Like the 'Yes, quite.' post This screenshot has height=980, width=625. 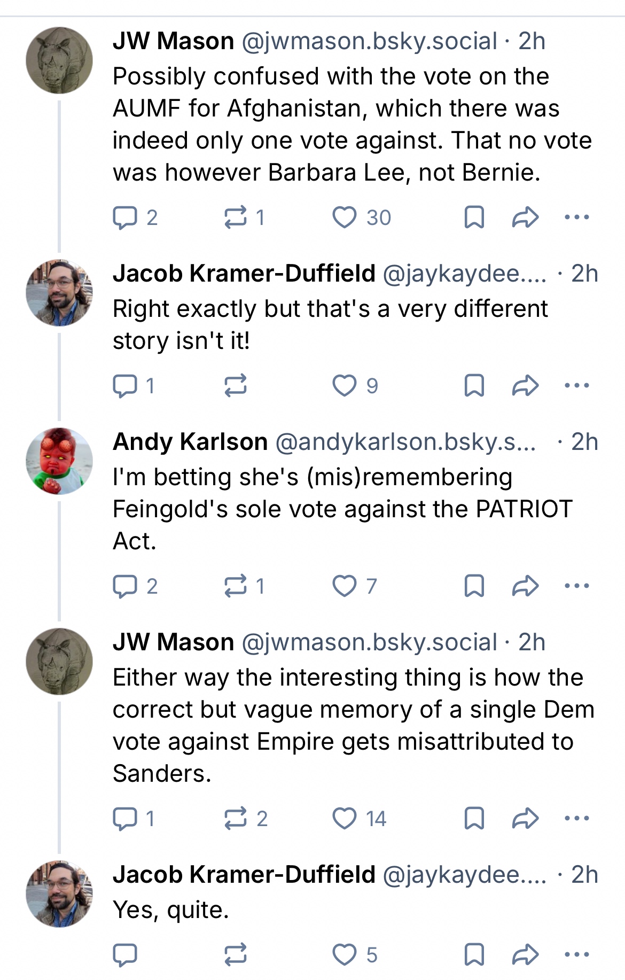pos(345,954)
